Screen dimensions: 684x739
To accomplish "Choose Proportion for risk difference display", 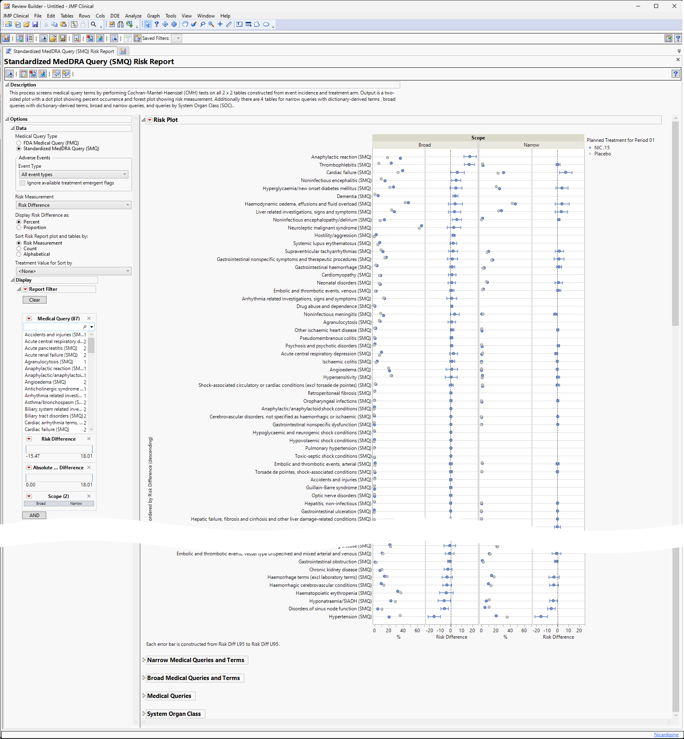I will coord(19,228).
